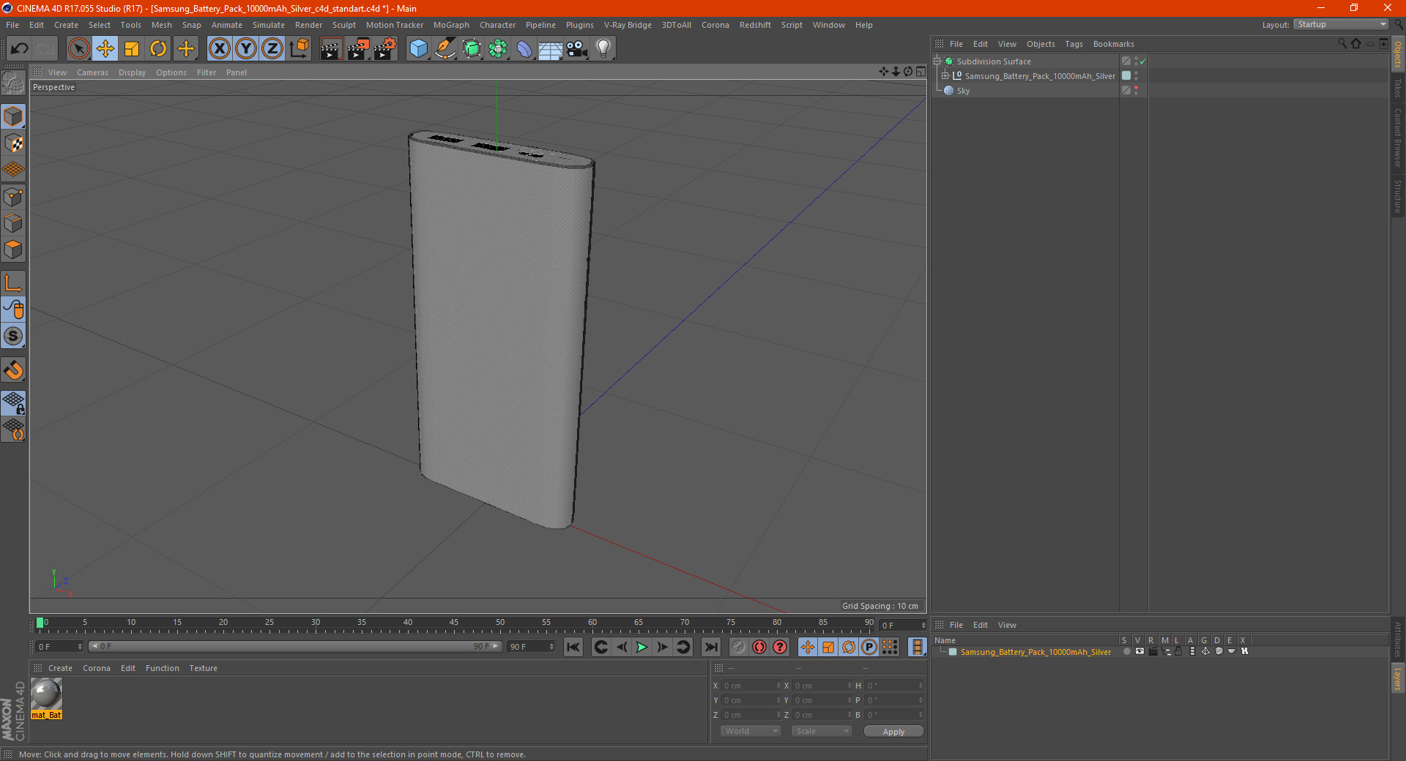This screenshot has height=761, width=1406.
Task: Toggle Sky object visibility dots
Action: tap(1136, 90)
